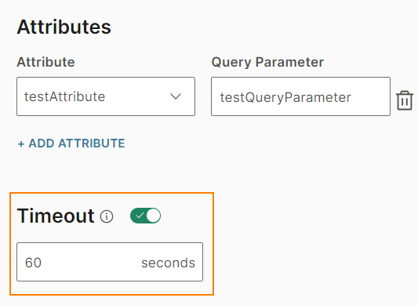418x305 pixels.
Task: Click the seconds suffix in Timeout field
Action: (x=168, y=263)
